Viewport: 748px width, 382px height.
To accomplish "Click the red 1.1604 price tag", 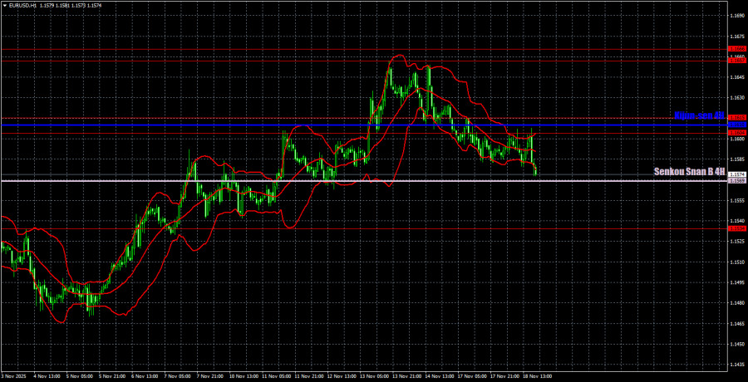I will coord(737,133).
